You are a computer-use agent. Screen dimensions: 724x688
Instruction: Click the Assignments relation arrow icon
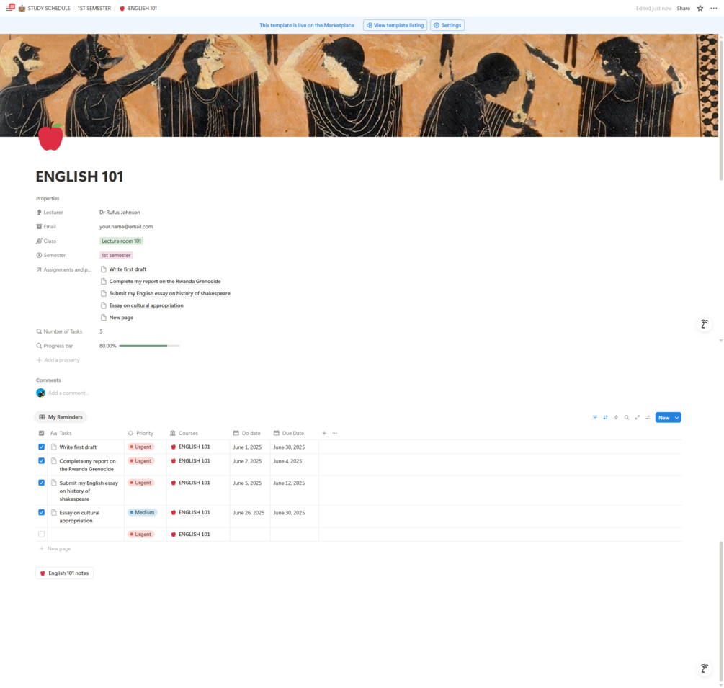(39, 269)
